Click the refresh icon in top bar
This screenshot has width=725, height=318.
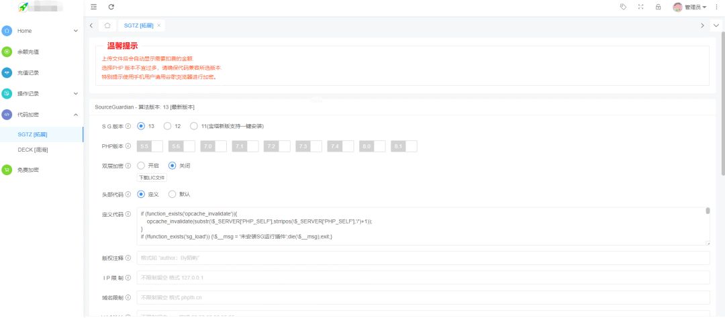pyautogui.click(x=111, y=7)
